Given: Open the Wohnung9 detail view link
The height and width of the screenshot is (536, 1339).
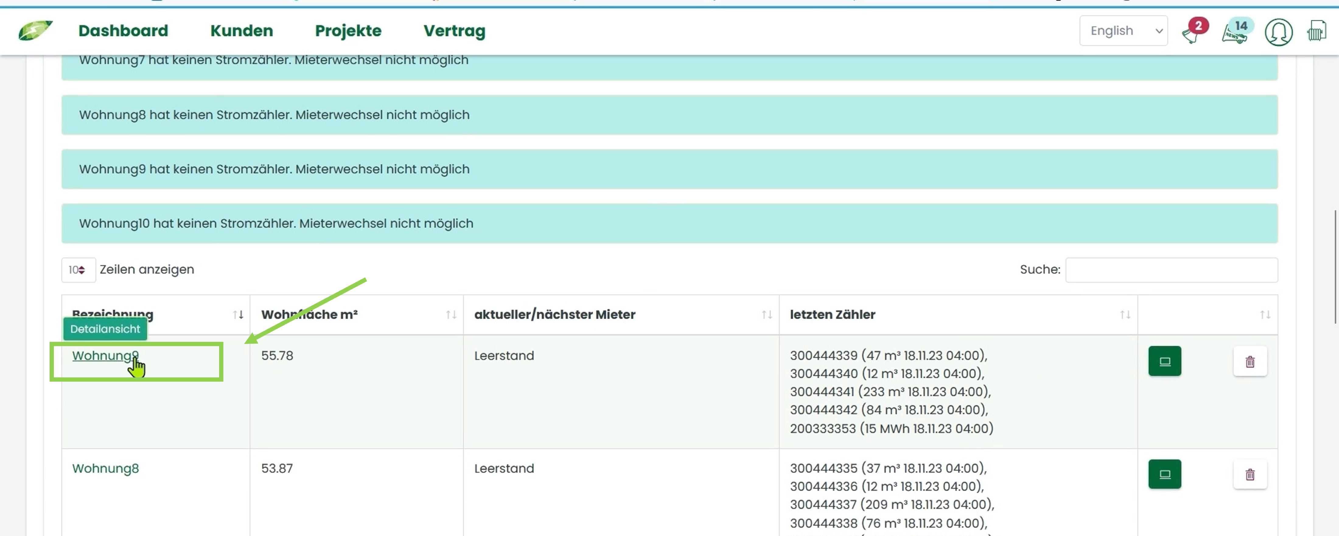Looking at the screenshot, I should click(105, 356).
